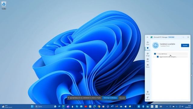This screenshot has width=193, height=109.
Task: Click the Public Beta badge
Action: [171, 37]
